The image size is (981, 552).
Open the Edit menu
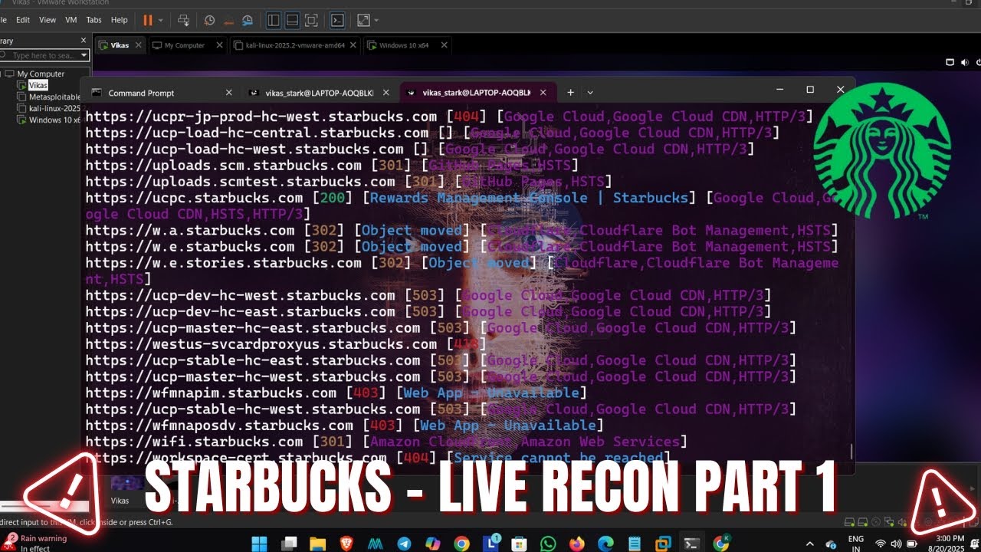click(23, 20)
